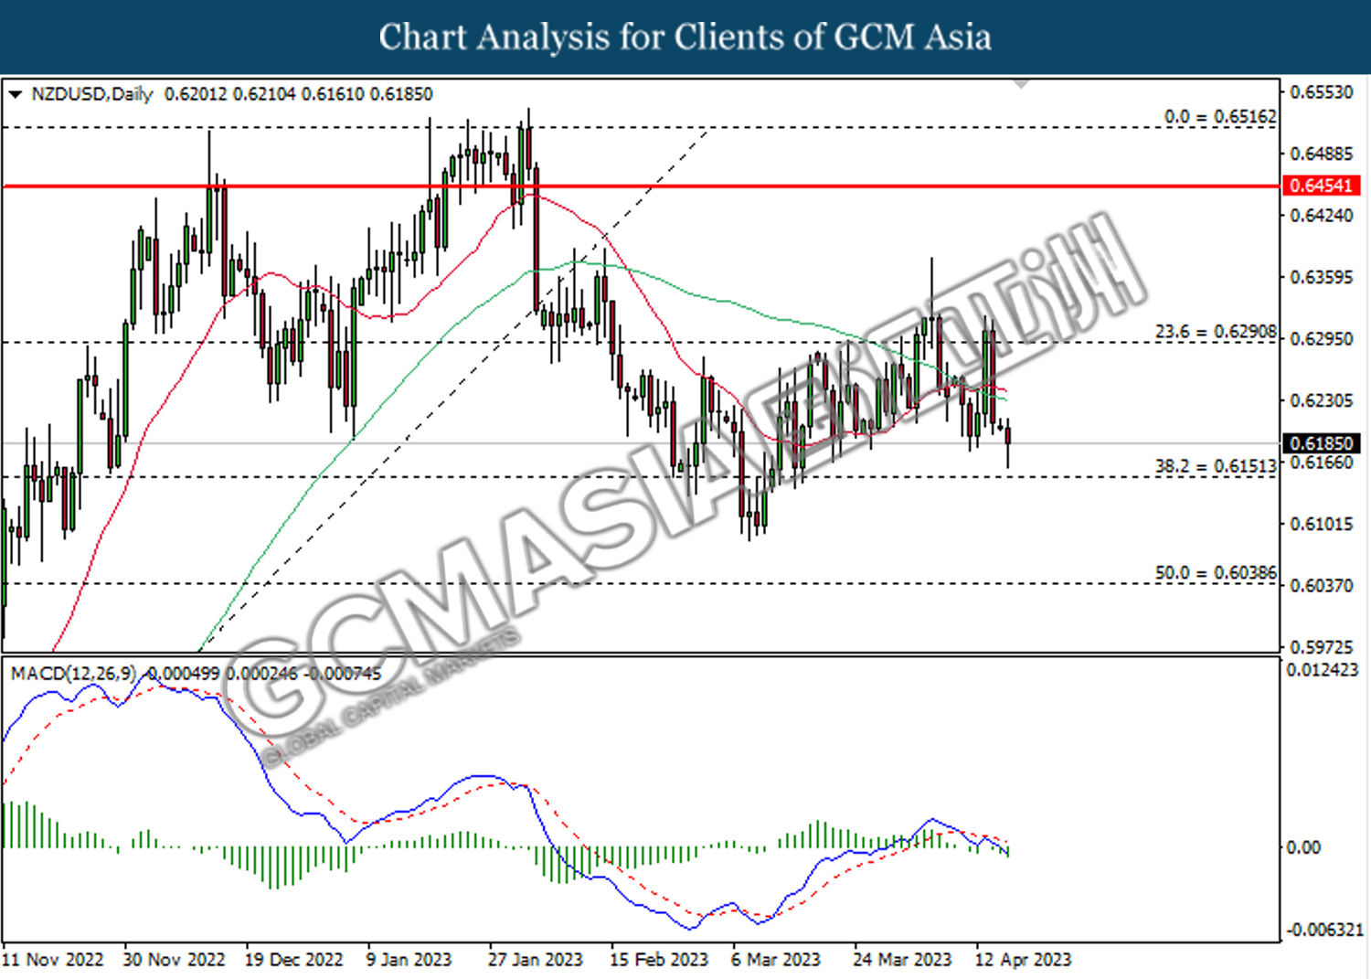Click the MACD scale value 0.012423
Screen dimensions: 1371x979
pos(1323,670)
